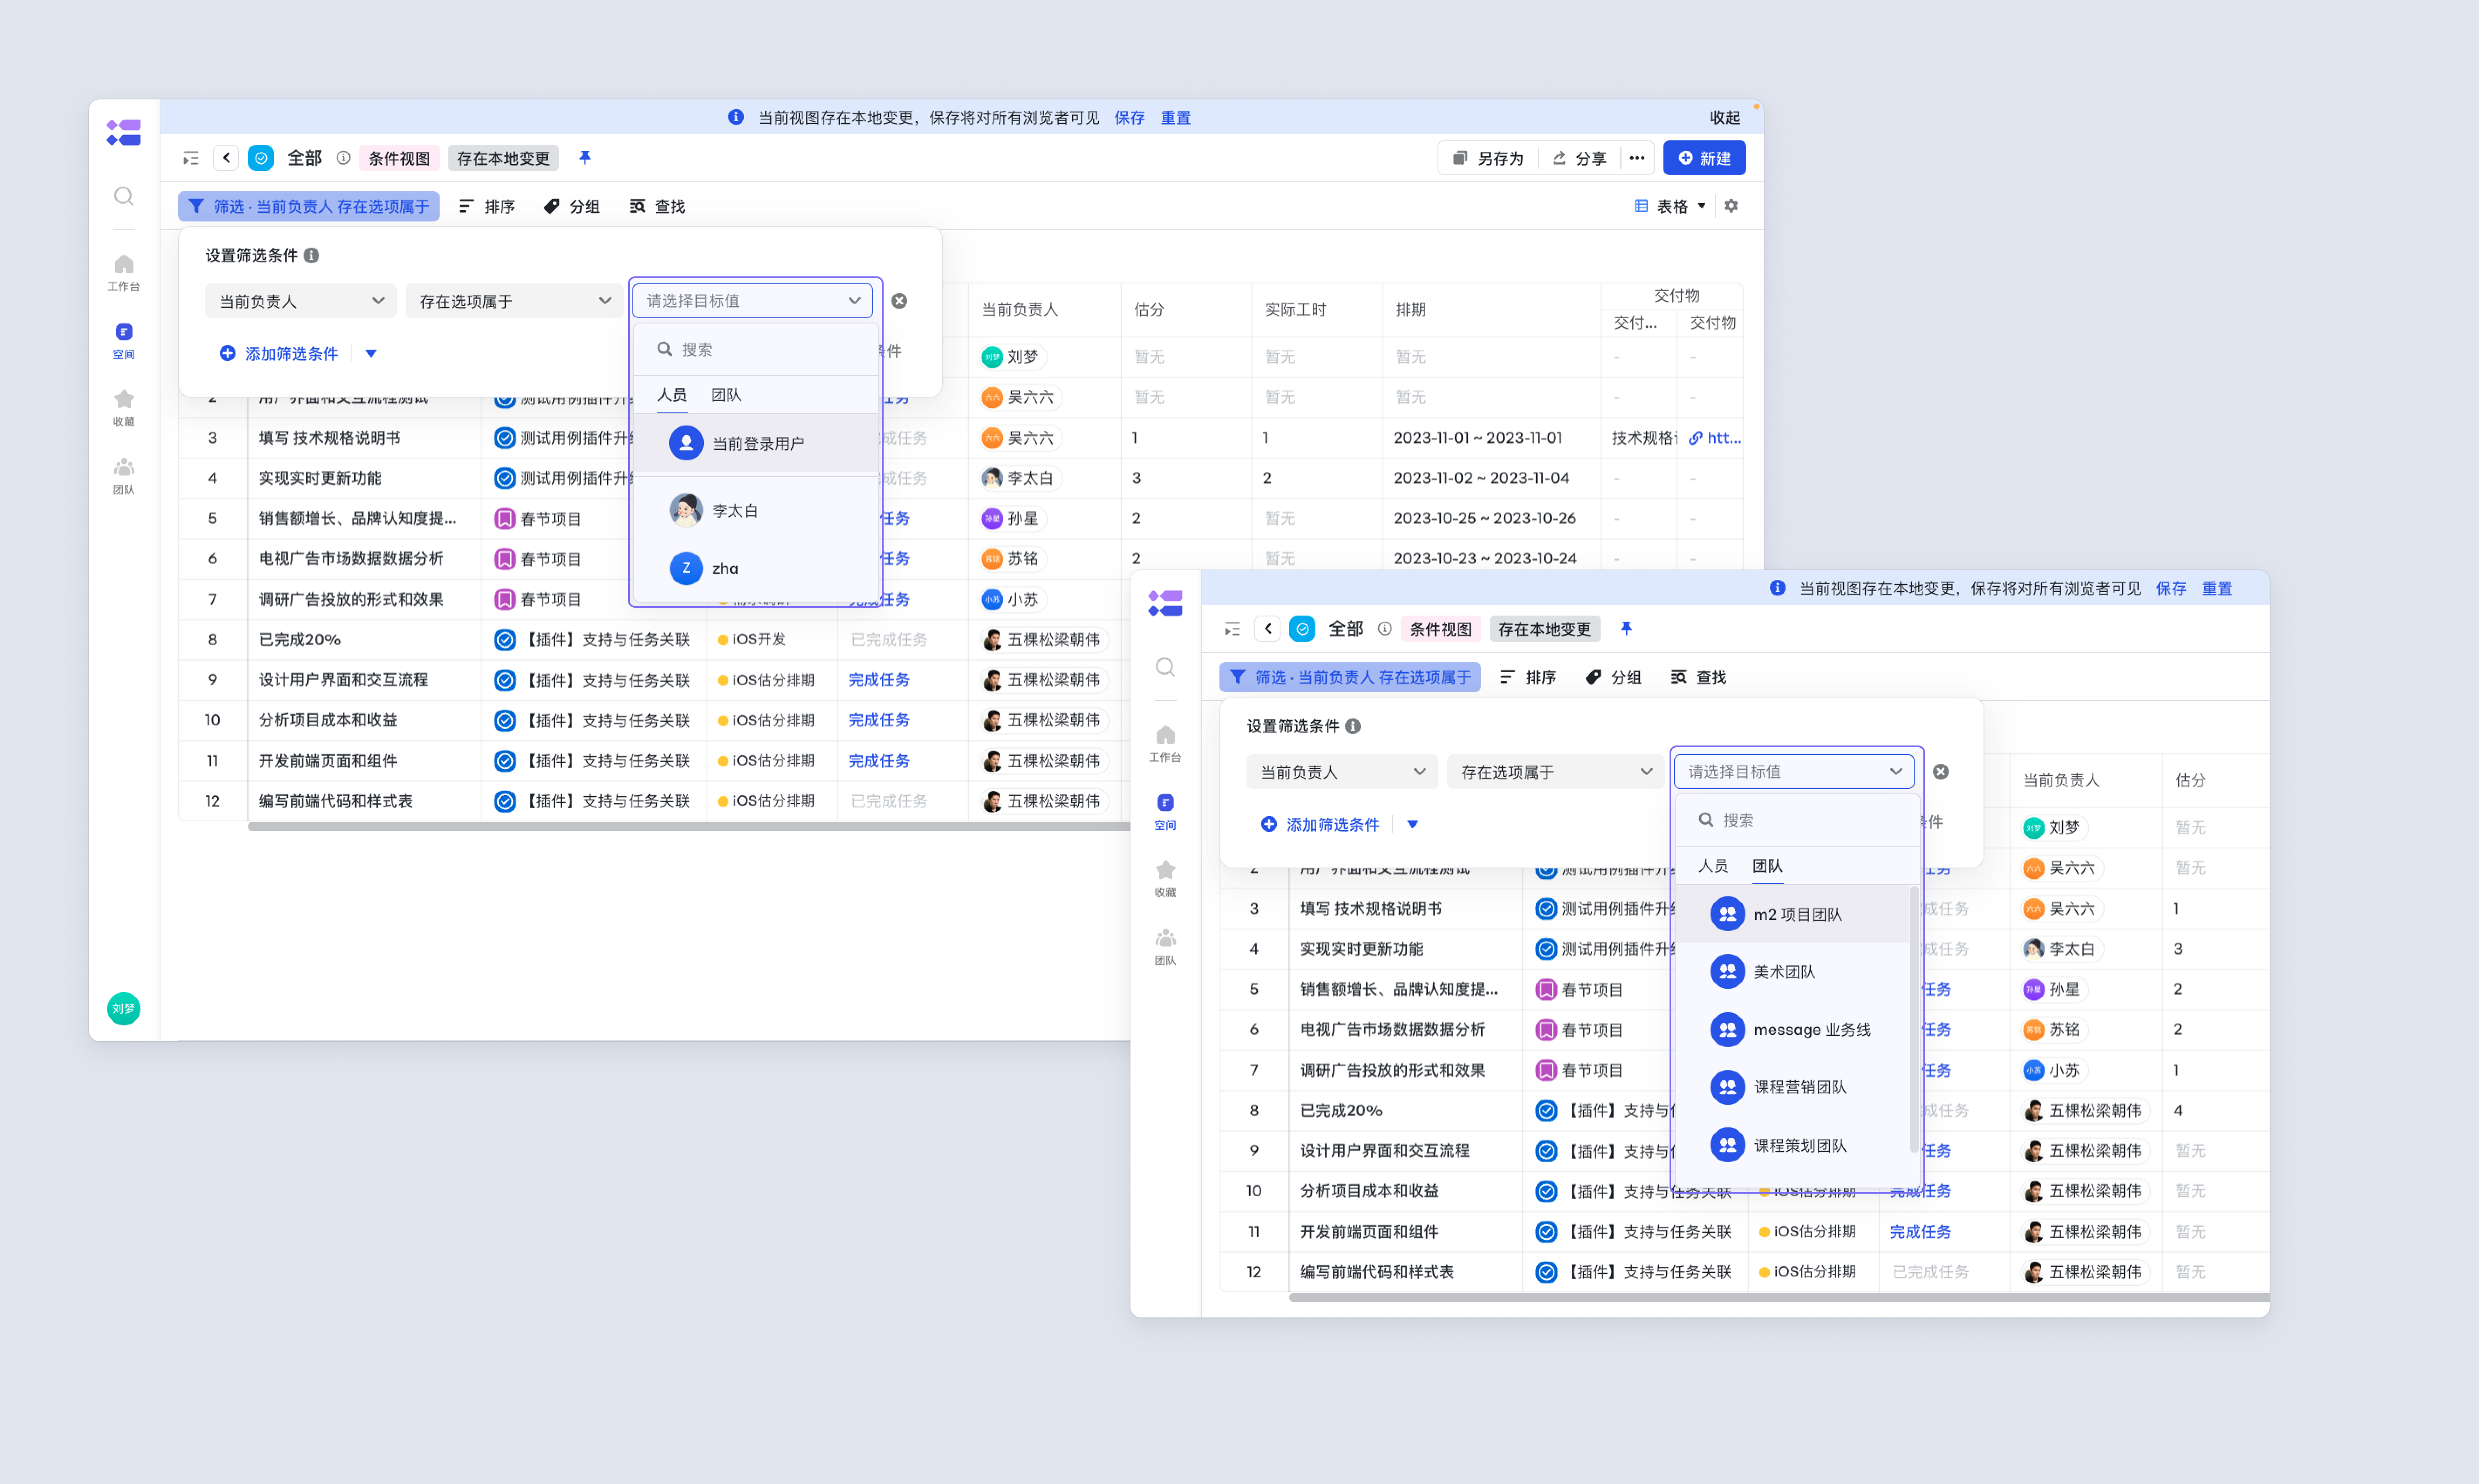Switch to the 团队 tab in back window dropdown
This screenshot has width=2479, height=1484.
[726, 395]
